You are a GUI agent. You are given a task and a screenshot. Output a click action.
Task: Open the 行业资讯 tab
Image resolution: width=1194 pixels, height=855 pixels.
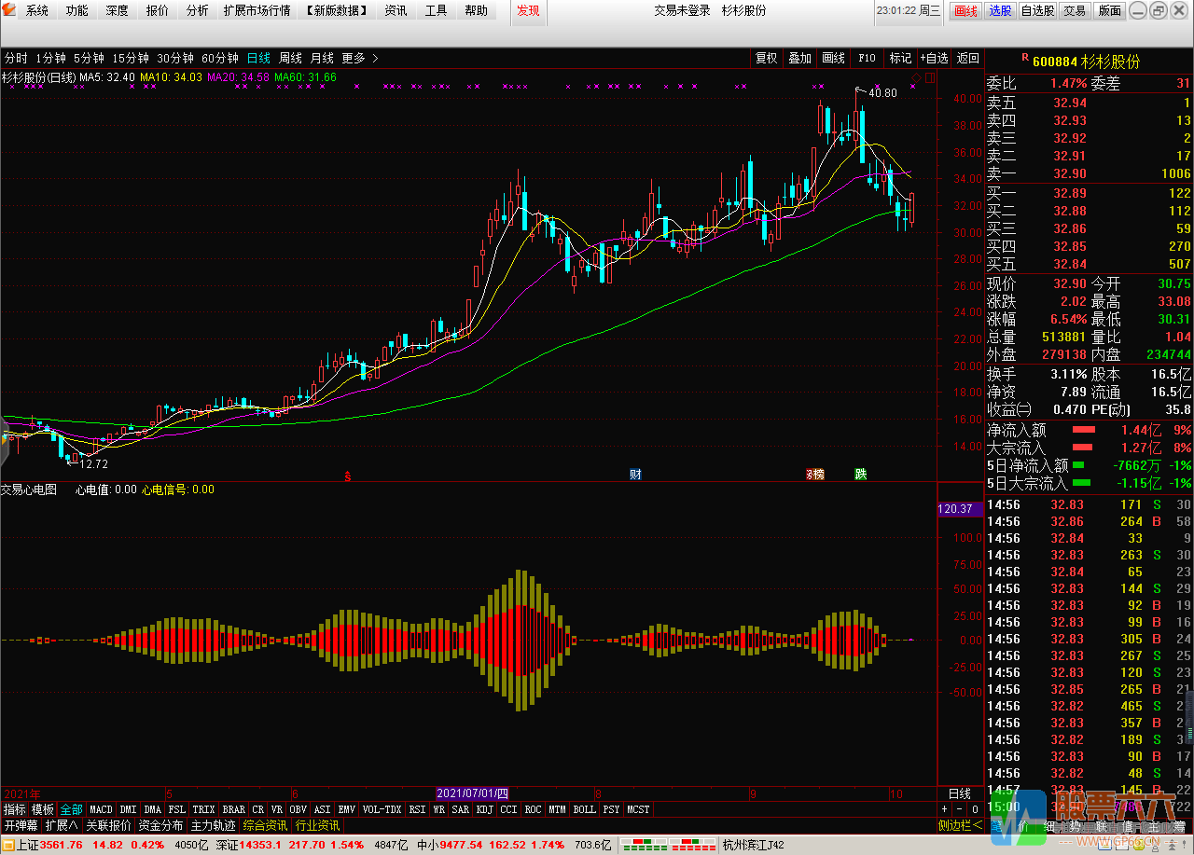coord(318,825)
